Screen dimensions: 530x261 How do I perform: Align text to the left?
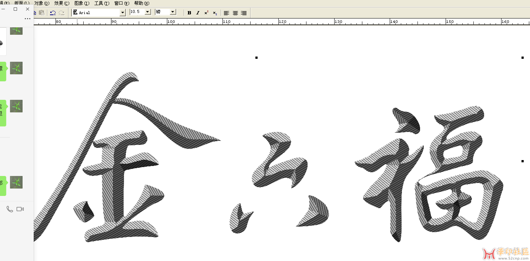tap(227, 13)
